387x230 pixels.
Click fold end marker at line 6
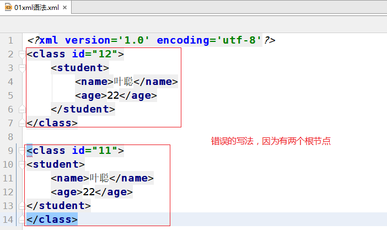pyautogui.click(x=22, y=109)
